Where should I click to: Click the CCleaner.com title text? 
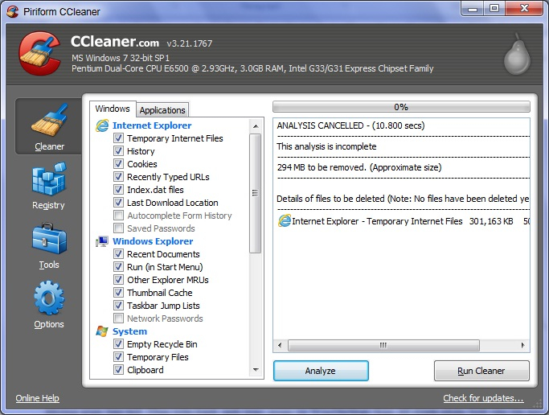point(115,42)
